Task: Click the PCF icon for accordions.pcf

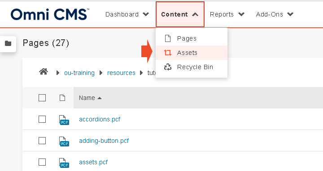Action: (x=64, y=120)
